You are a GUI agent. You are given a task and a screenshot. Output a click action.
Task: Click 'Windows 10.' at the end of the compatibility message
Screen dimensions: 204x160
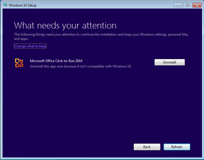pyautogui.click(x=122, y=66)
